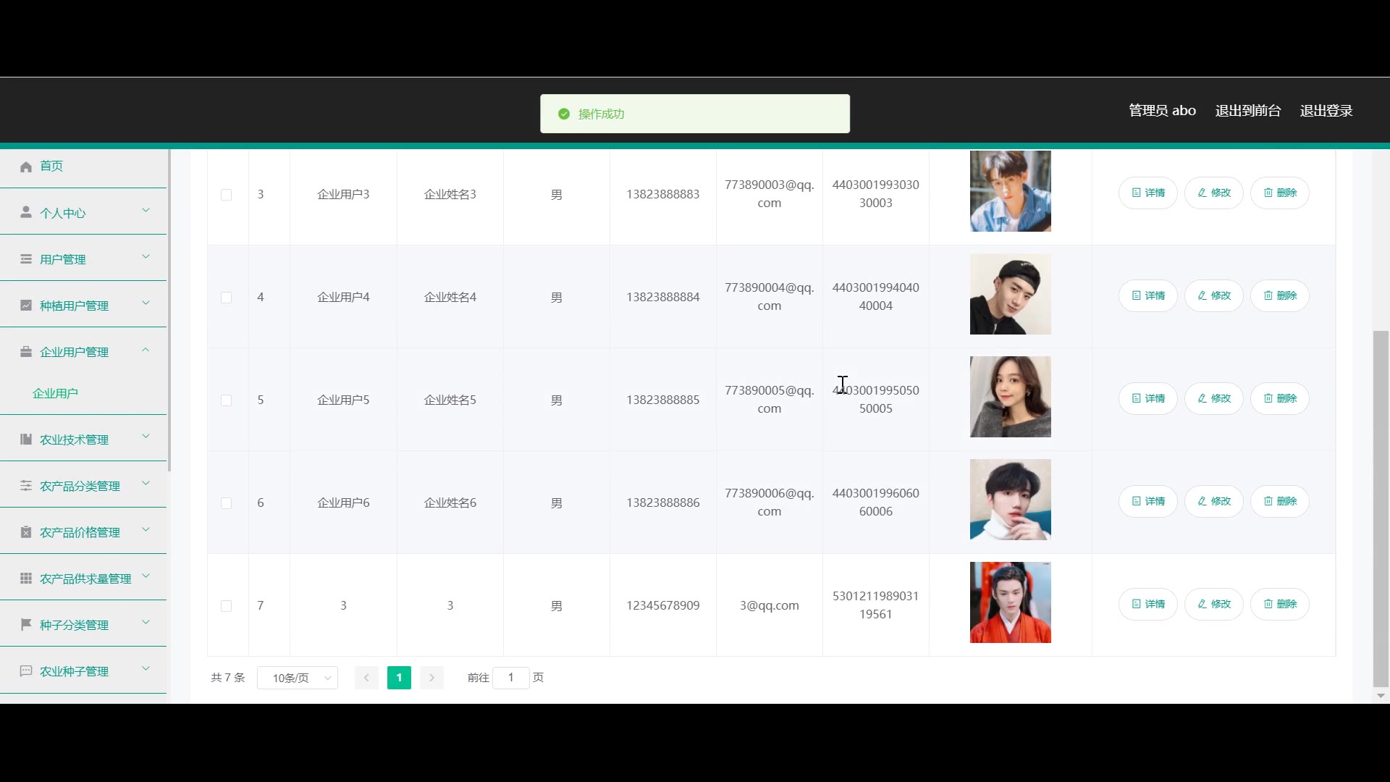1390x782 pixels.
Task: Open the 10条/页 page size dropdown
Action: 298,678
